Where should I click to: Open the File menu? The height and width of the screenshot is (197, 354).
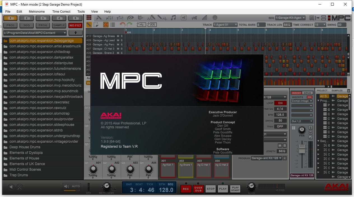click(x=8, y=11)
